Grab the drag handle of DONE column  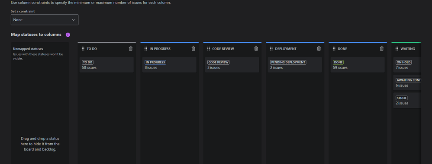[334, 49]
